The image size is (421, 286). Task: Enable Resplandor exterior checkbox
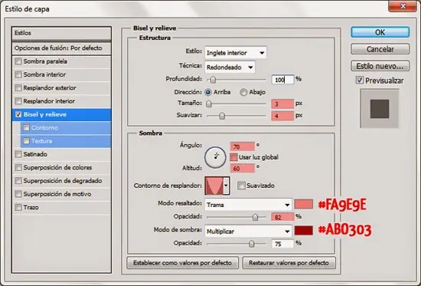pyautogui.click(x=18, y=87)
